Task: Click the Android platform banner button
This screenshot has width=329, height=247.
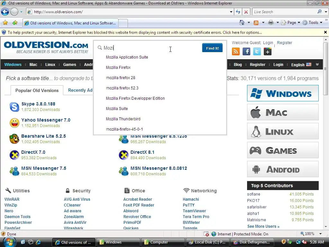Action: click(x=283, y=169)
